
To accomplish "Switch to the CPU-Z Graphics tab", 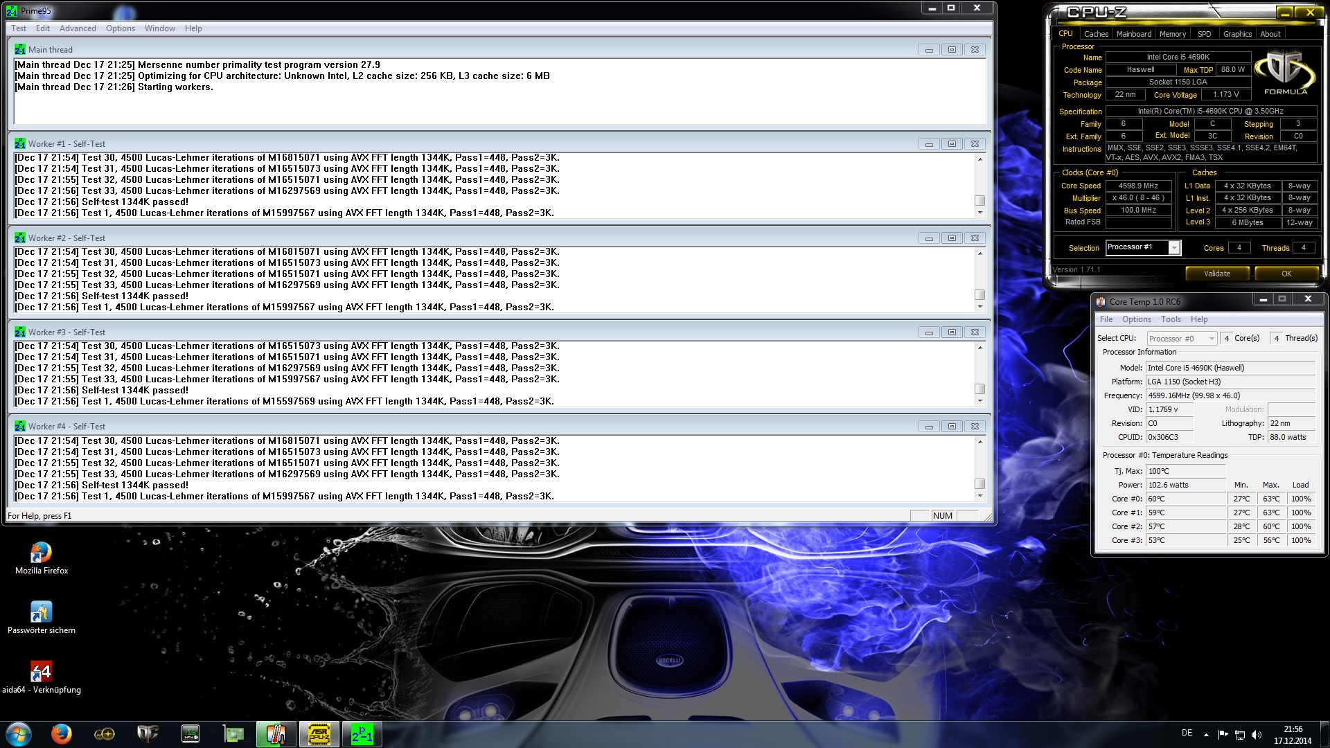I will [1237, 33].
